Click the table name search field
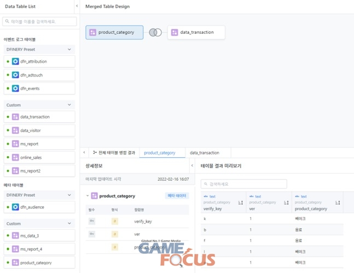 click(40, 21)
